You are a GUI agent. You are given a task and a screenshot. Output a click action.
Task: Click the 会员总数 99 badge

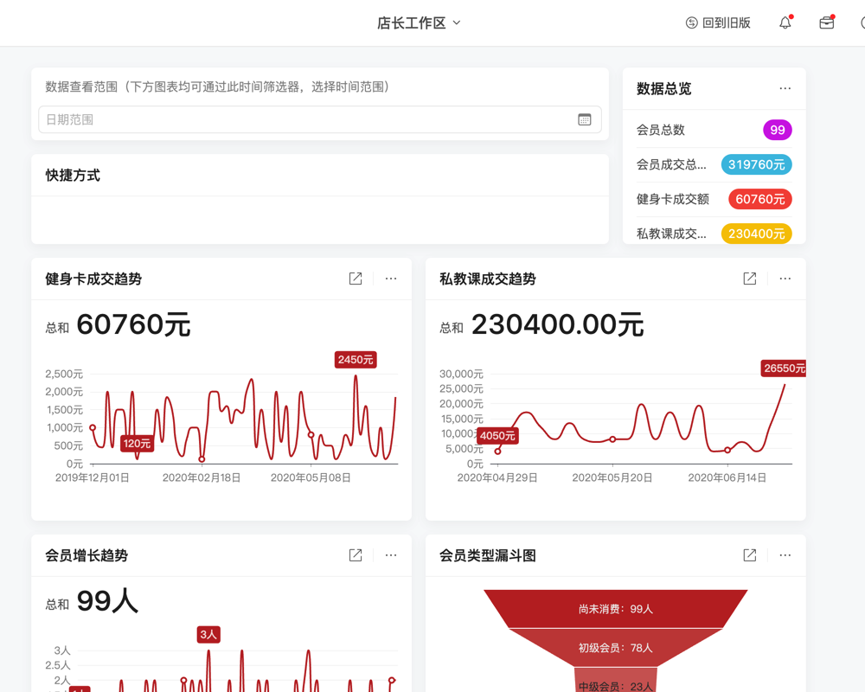777,130
